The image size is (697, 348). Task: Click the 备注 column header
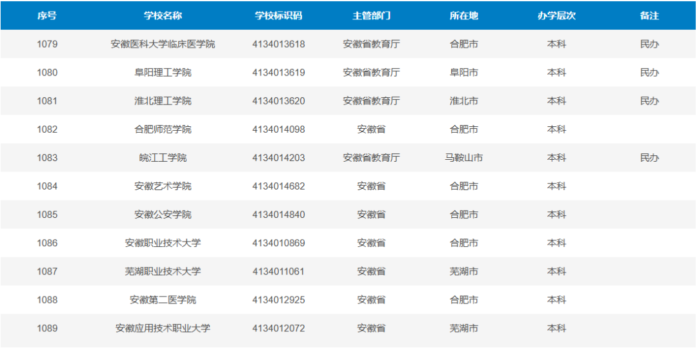click(649, 16)
